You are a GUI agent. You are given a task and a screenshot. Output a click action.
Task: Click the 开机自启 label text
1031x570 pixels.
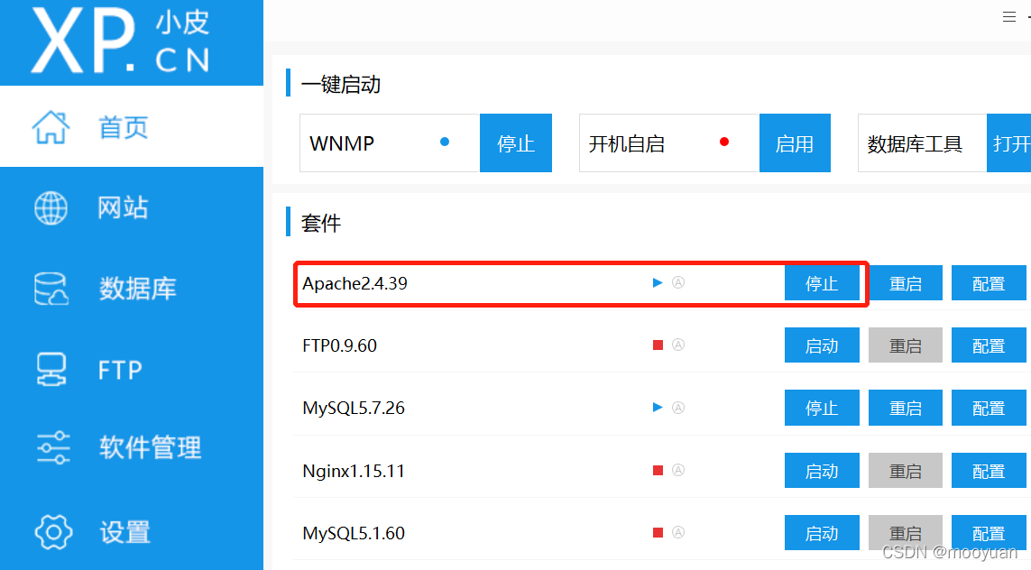[x=627, y=143]
